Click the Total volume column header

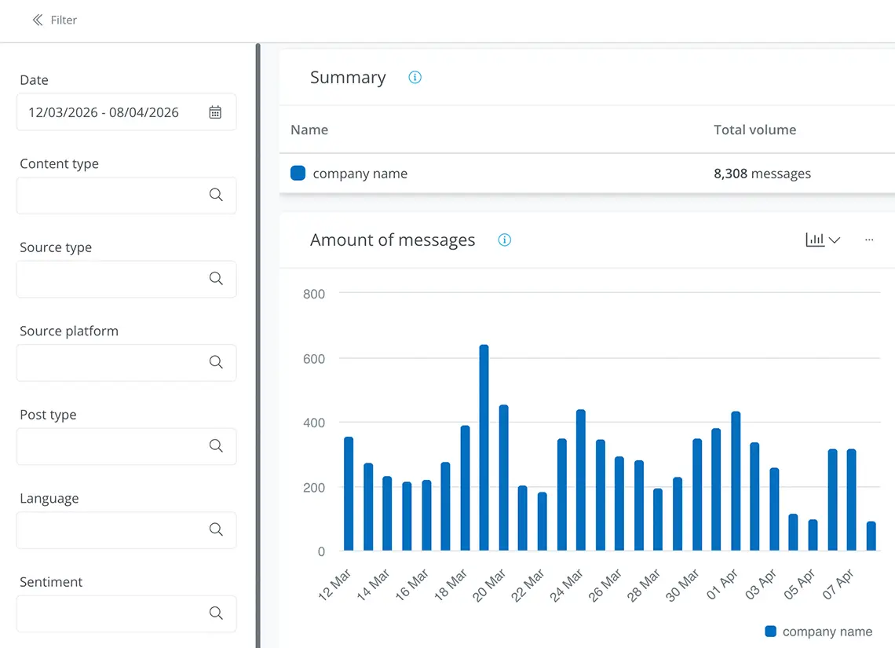754,130
